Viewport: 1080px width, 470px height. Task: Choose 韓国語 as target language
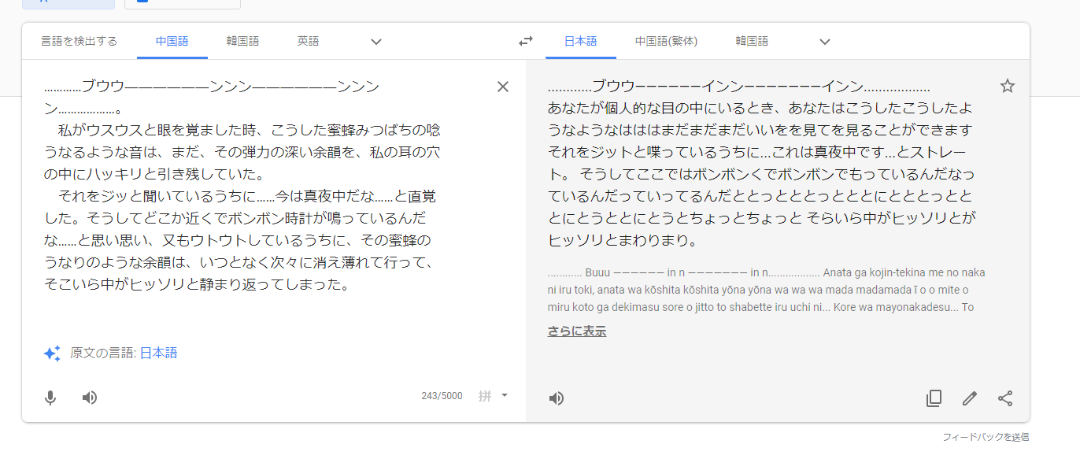point(752,42)
